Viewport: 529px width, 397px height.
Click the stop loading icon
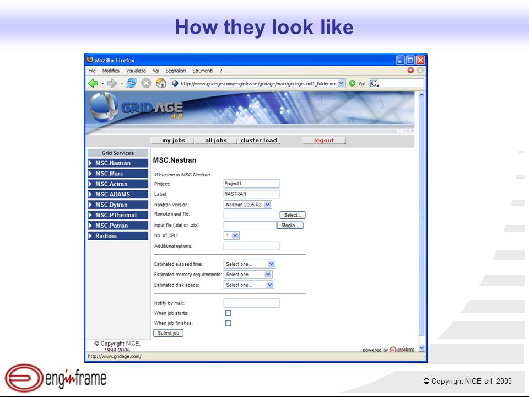(145, 83)
